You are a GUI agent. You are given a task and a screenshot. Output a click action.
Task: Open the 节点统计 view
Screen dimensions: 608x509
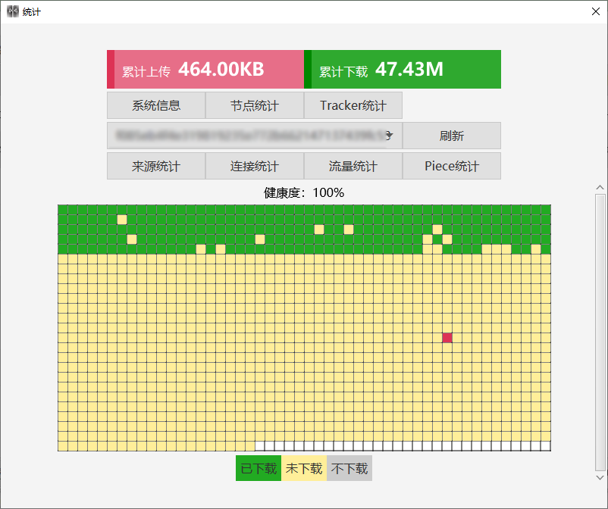tap(255, 105)
